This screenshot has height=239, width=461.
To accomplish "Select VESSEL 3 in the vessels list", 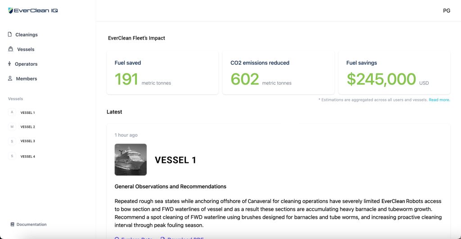I will tap(22, 141).
